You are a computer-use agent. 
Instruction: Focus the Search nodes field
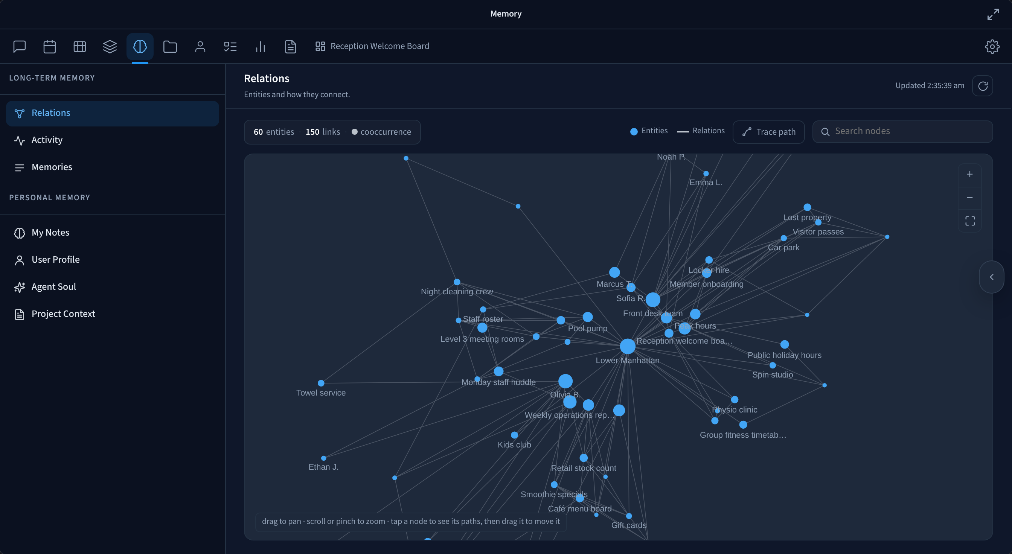(902, 131)
